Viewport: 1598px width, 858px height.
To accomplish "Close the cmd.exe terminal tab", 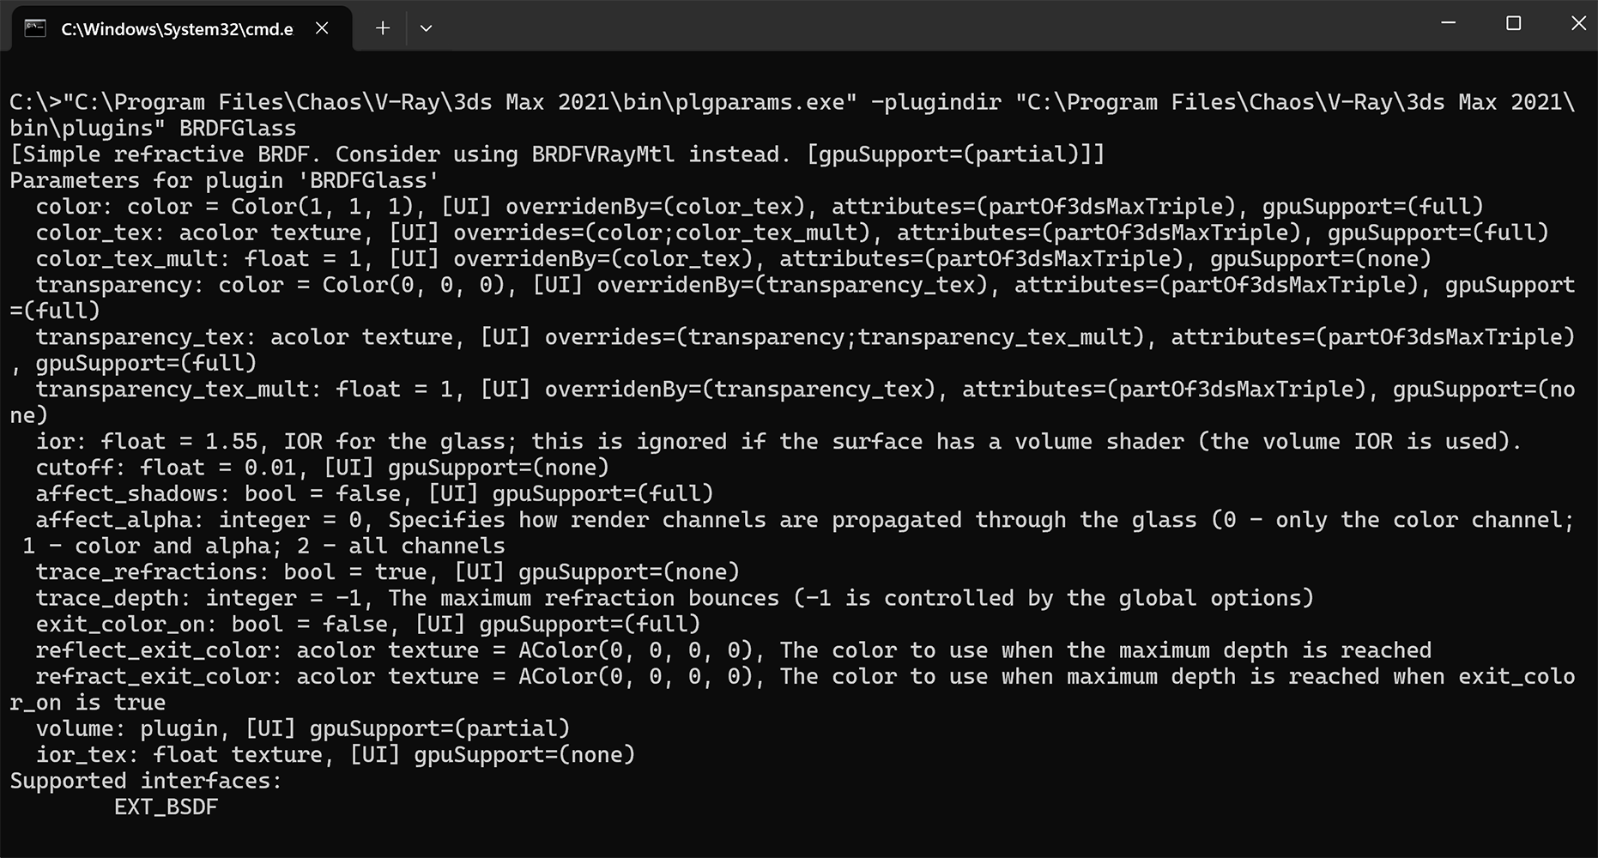I will coord(322,28).
